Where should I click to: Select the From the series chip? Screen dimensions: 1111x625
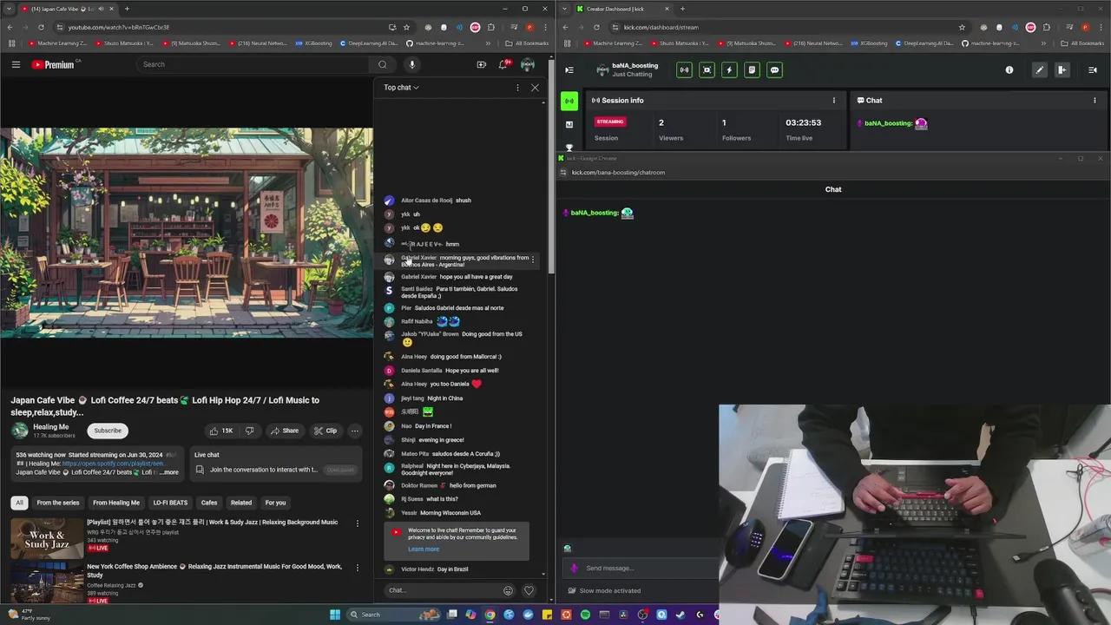(58, 503)
